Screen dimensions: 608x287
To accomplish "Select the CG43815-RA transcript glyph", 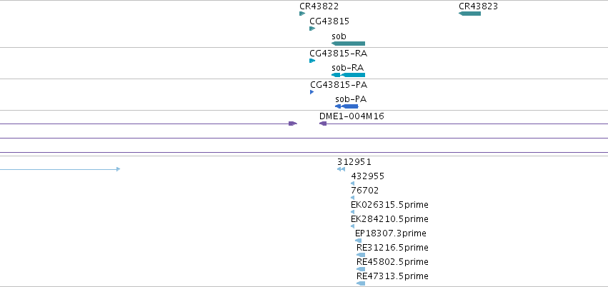I will [312, 61].
